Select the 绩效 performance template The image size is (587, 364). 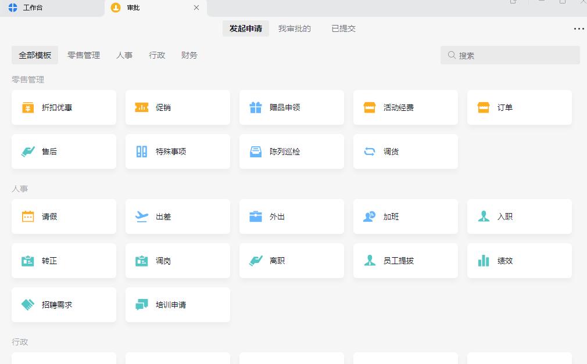click(x=519, y=261)
